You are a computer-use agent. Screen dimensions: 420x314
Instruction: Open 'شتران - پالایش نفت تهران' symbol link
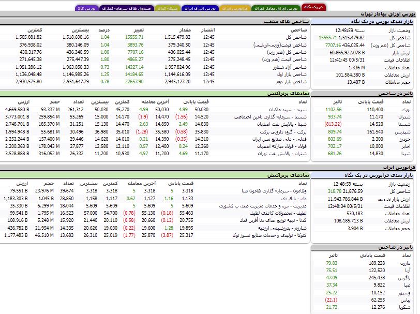click(x=282, y=154)
